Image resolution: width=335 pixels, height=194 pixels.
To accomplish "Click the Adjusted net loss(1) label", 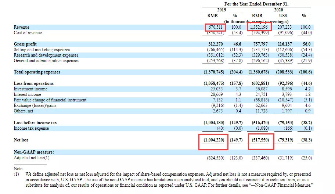I will pos(31,158).
